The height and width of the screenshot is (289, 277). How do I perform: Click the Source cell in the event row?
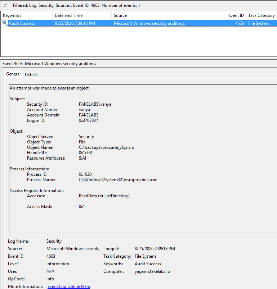coord(149,23)
